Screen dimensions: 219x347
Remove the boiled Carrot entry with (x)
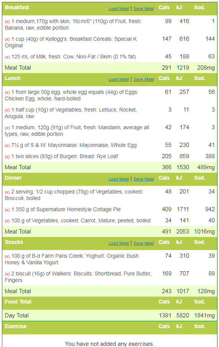7,221
